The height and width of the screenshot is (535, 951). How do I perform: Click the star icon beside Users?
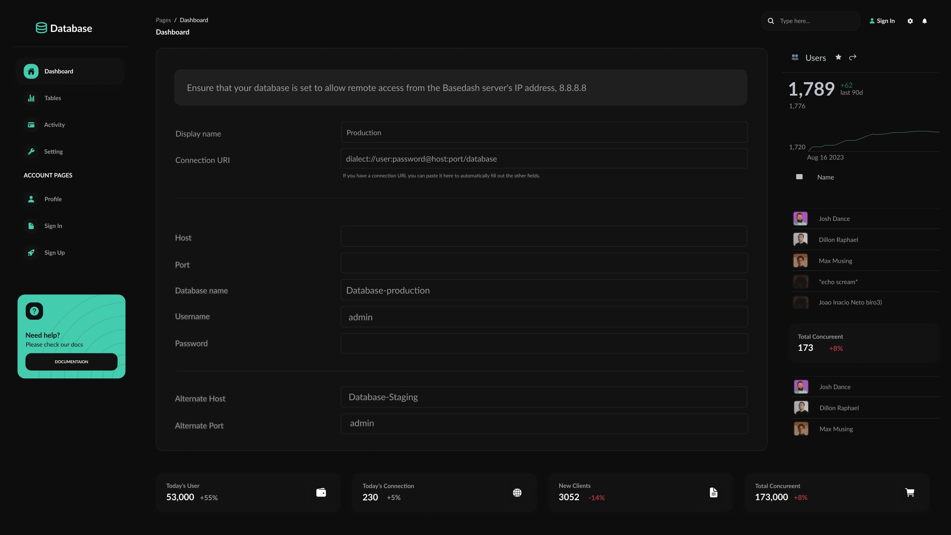pyautogui.click(x=838, y=57)
